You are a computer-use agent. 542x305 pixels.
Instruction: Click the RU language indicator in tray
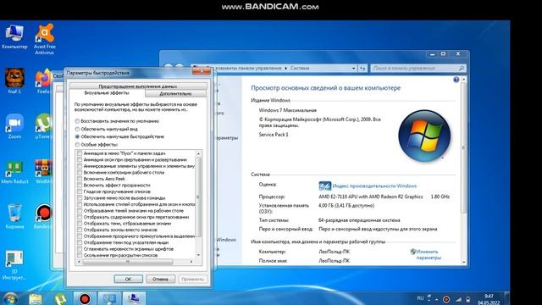pyautogui.click(x=420, y=298)
